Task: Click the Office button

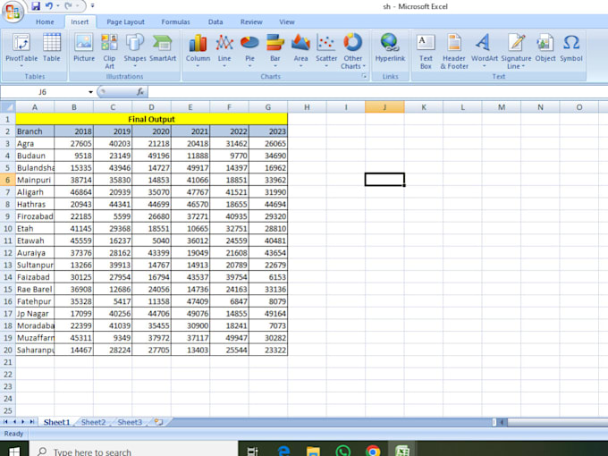Action: [x=13, y=12]
